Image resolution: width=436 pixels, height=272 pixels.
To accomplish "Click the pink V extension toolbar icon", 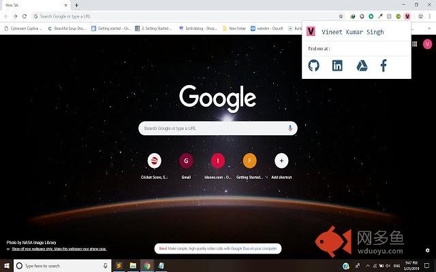I will [x=407, y=16].
